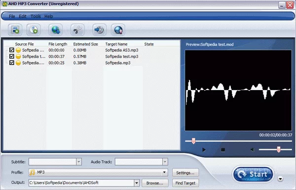The height and width of the screenshot is (190, 296).
Task: Click the Add File film-strip toolbar icon
Action: pyautogui.click(x=15, y=30)
